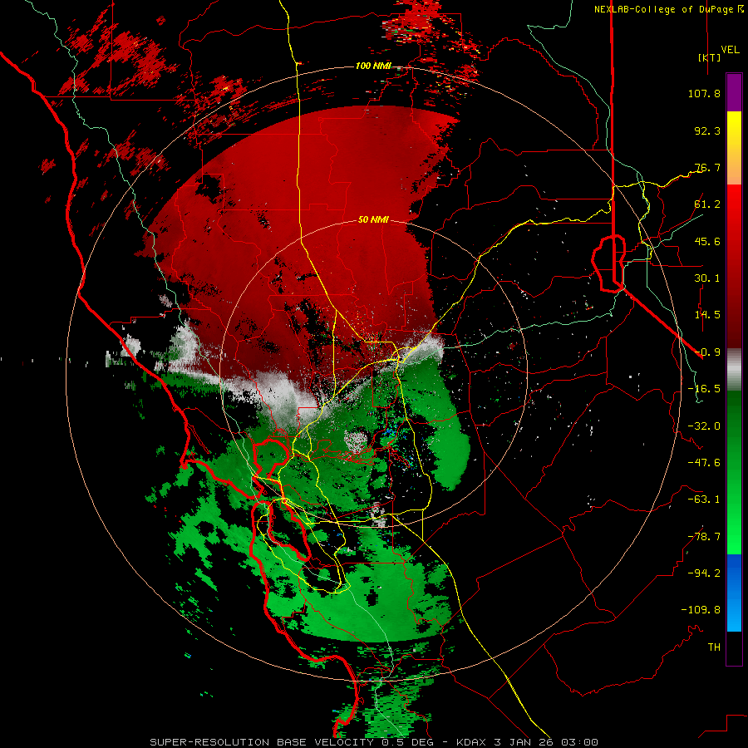Select the 76.7 scale value

coord(707,167)
